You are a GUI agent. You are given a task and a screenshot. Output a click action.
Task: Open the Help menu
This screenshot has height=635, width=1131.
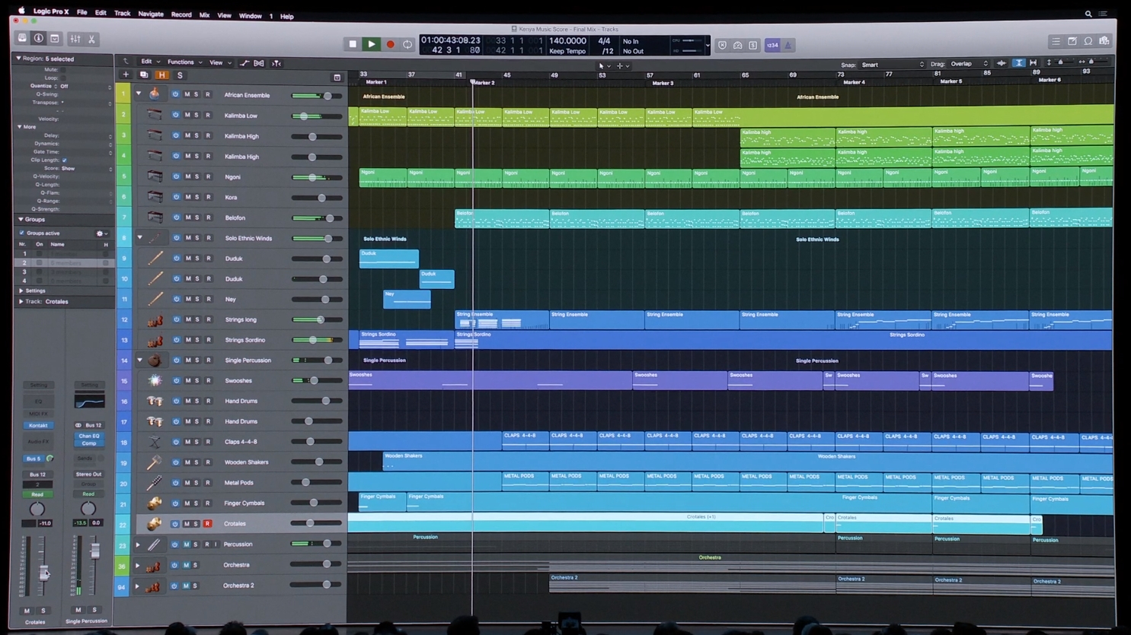(286, 16)
